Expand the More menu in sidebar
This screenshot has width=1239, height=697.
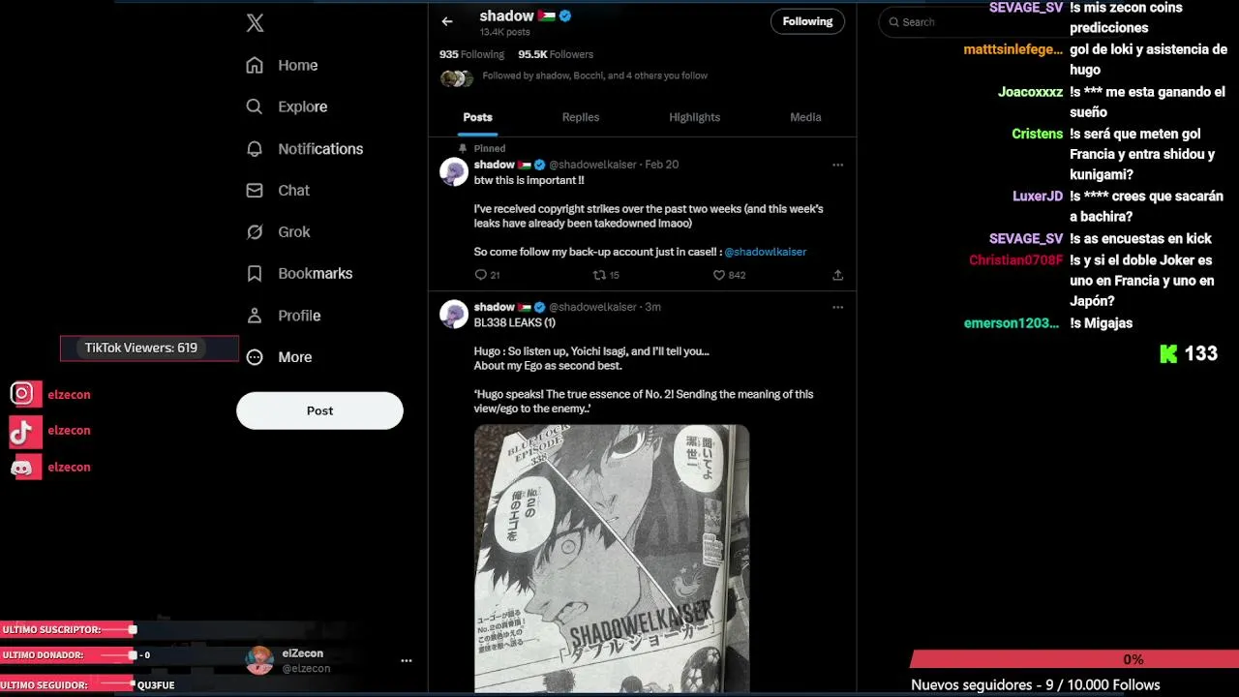point(279,357)
